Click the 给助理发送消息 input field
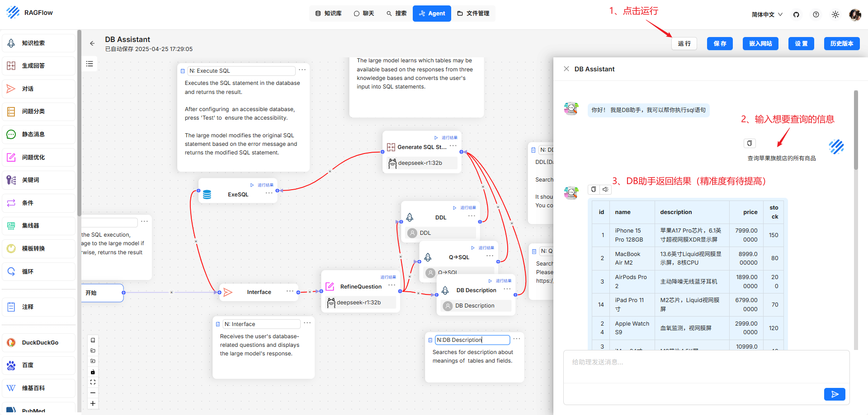868x415 pixels. click(x=706, y=367)
